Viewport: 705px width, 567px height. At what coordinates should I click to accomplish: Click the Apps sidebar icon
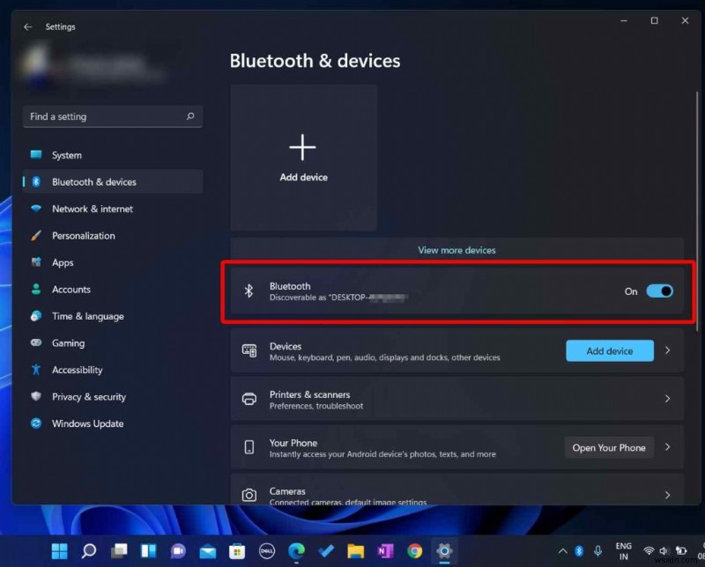click(x=36, y=262)
